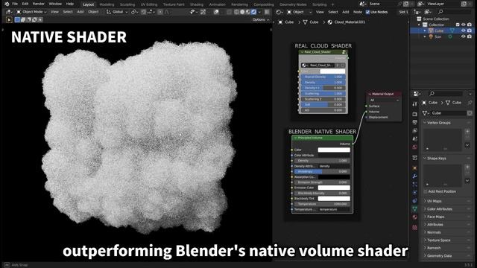Expand the Cube row in outliner
477x268 pixels.
coord(425,31)
